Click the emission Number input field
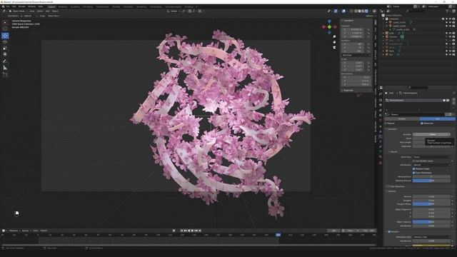Screen dimensions: 457x257 tap(431, 134)
